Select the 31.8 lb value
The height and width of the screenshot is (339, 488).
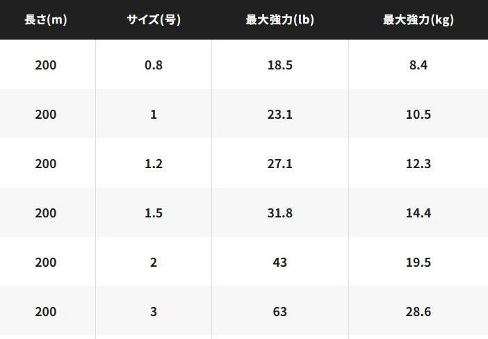[x=280, y=213]
